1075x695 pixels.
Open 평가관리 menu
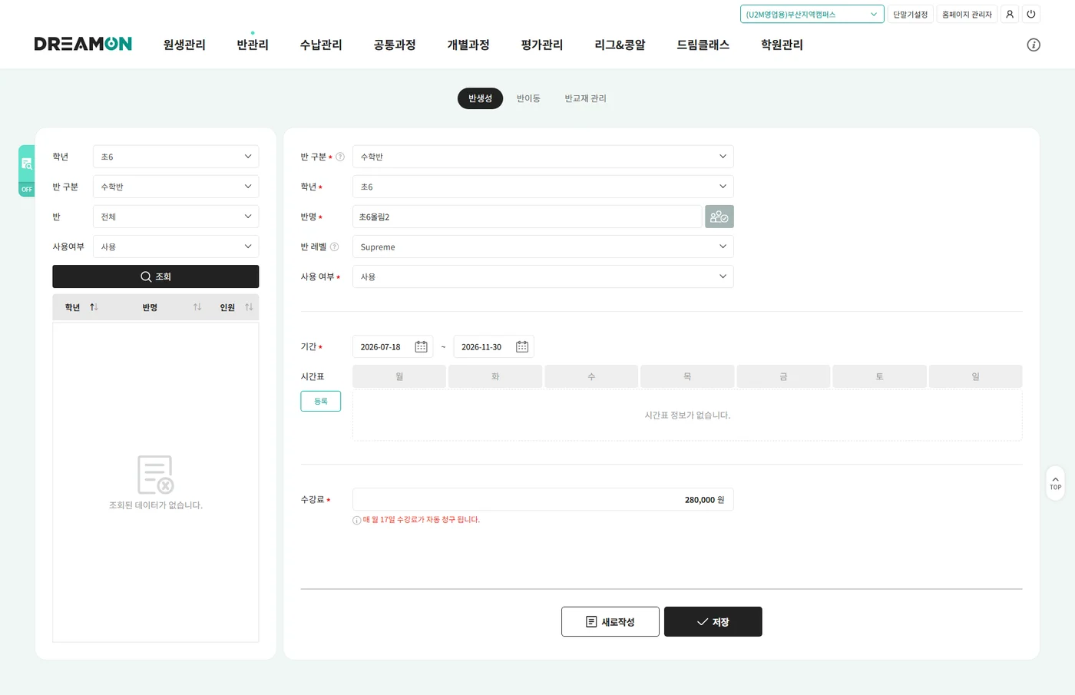pos(542,45)
